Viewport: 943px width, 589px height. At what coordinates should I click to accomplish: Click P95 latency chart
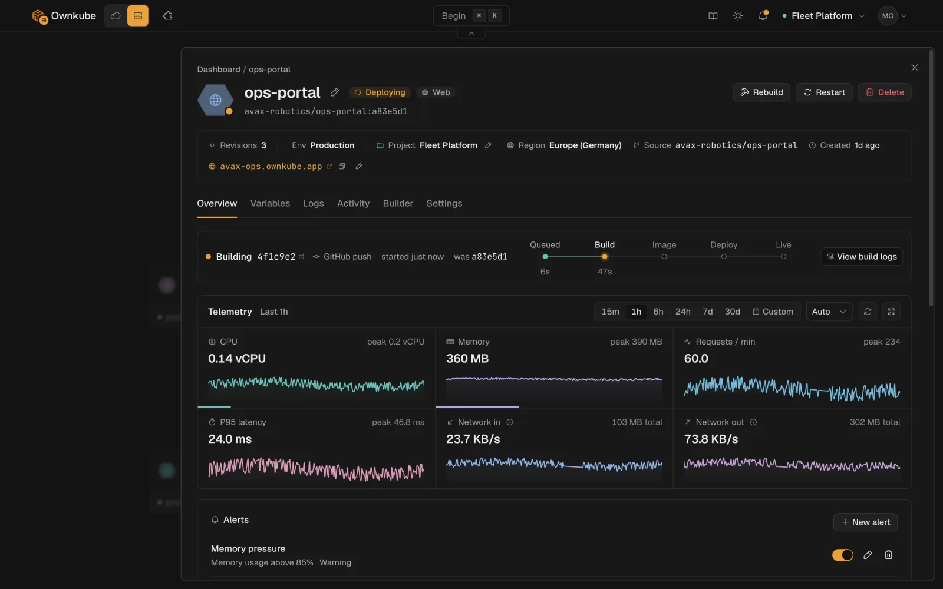coord(316,469)
